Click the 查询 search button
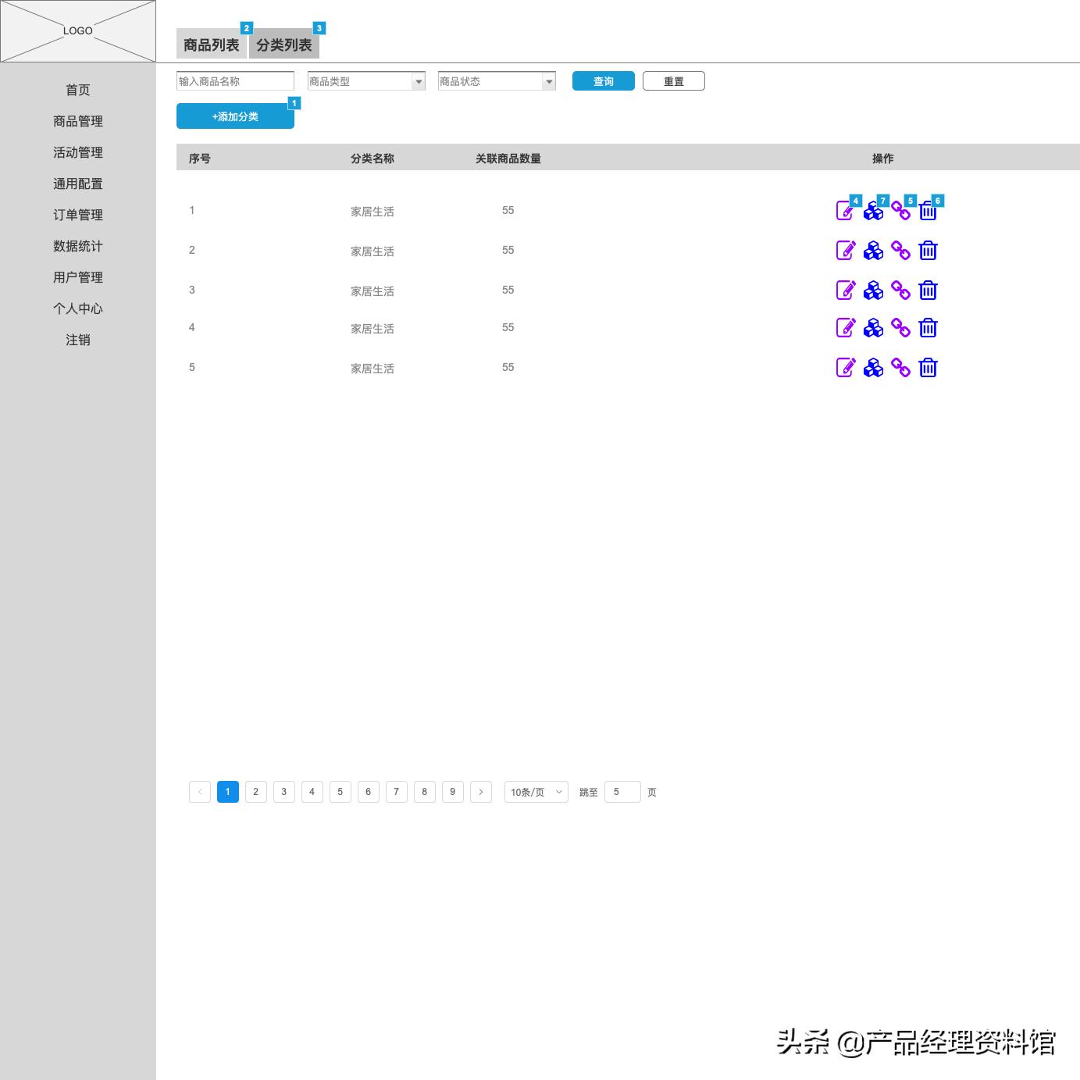This screenshot has width=1080, height=1080. [603, 80]
